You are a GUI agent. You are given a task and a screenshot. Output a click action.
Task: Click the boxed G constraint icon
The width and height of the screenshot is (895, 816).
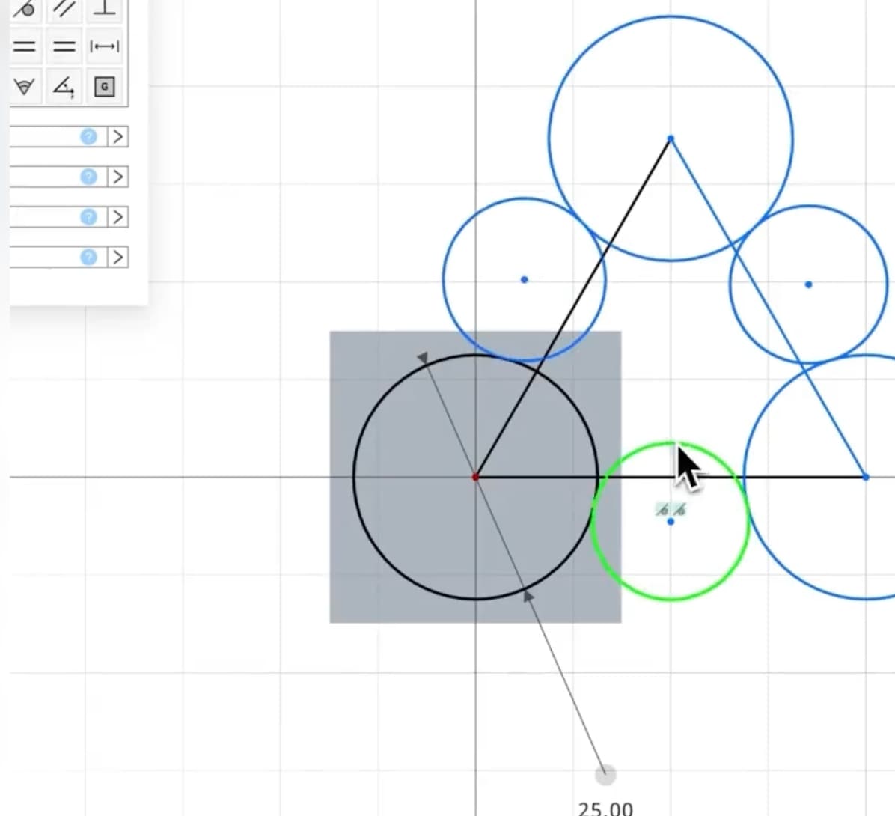[104, 86]
